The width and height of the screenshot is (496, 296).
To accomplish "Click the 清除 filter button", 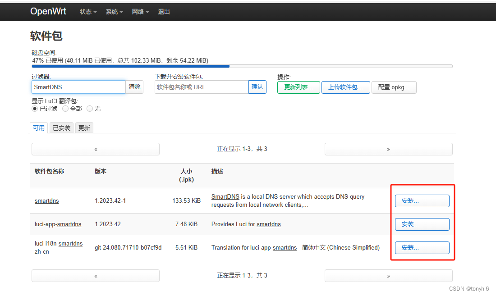I will (134, 87).
